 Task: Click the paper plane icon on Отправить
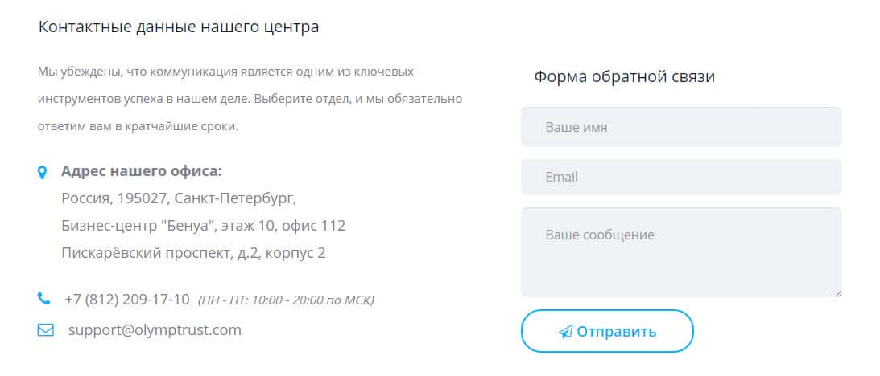565,332
